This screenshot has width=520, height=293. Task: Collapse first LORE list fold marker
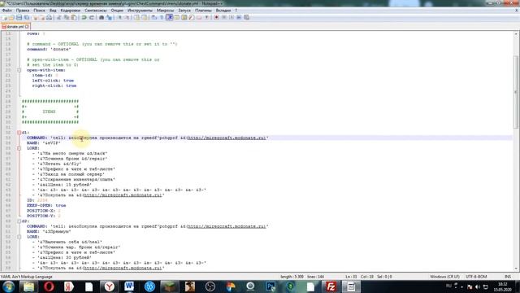(19, 148)
